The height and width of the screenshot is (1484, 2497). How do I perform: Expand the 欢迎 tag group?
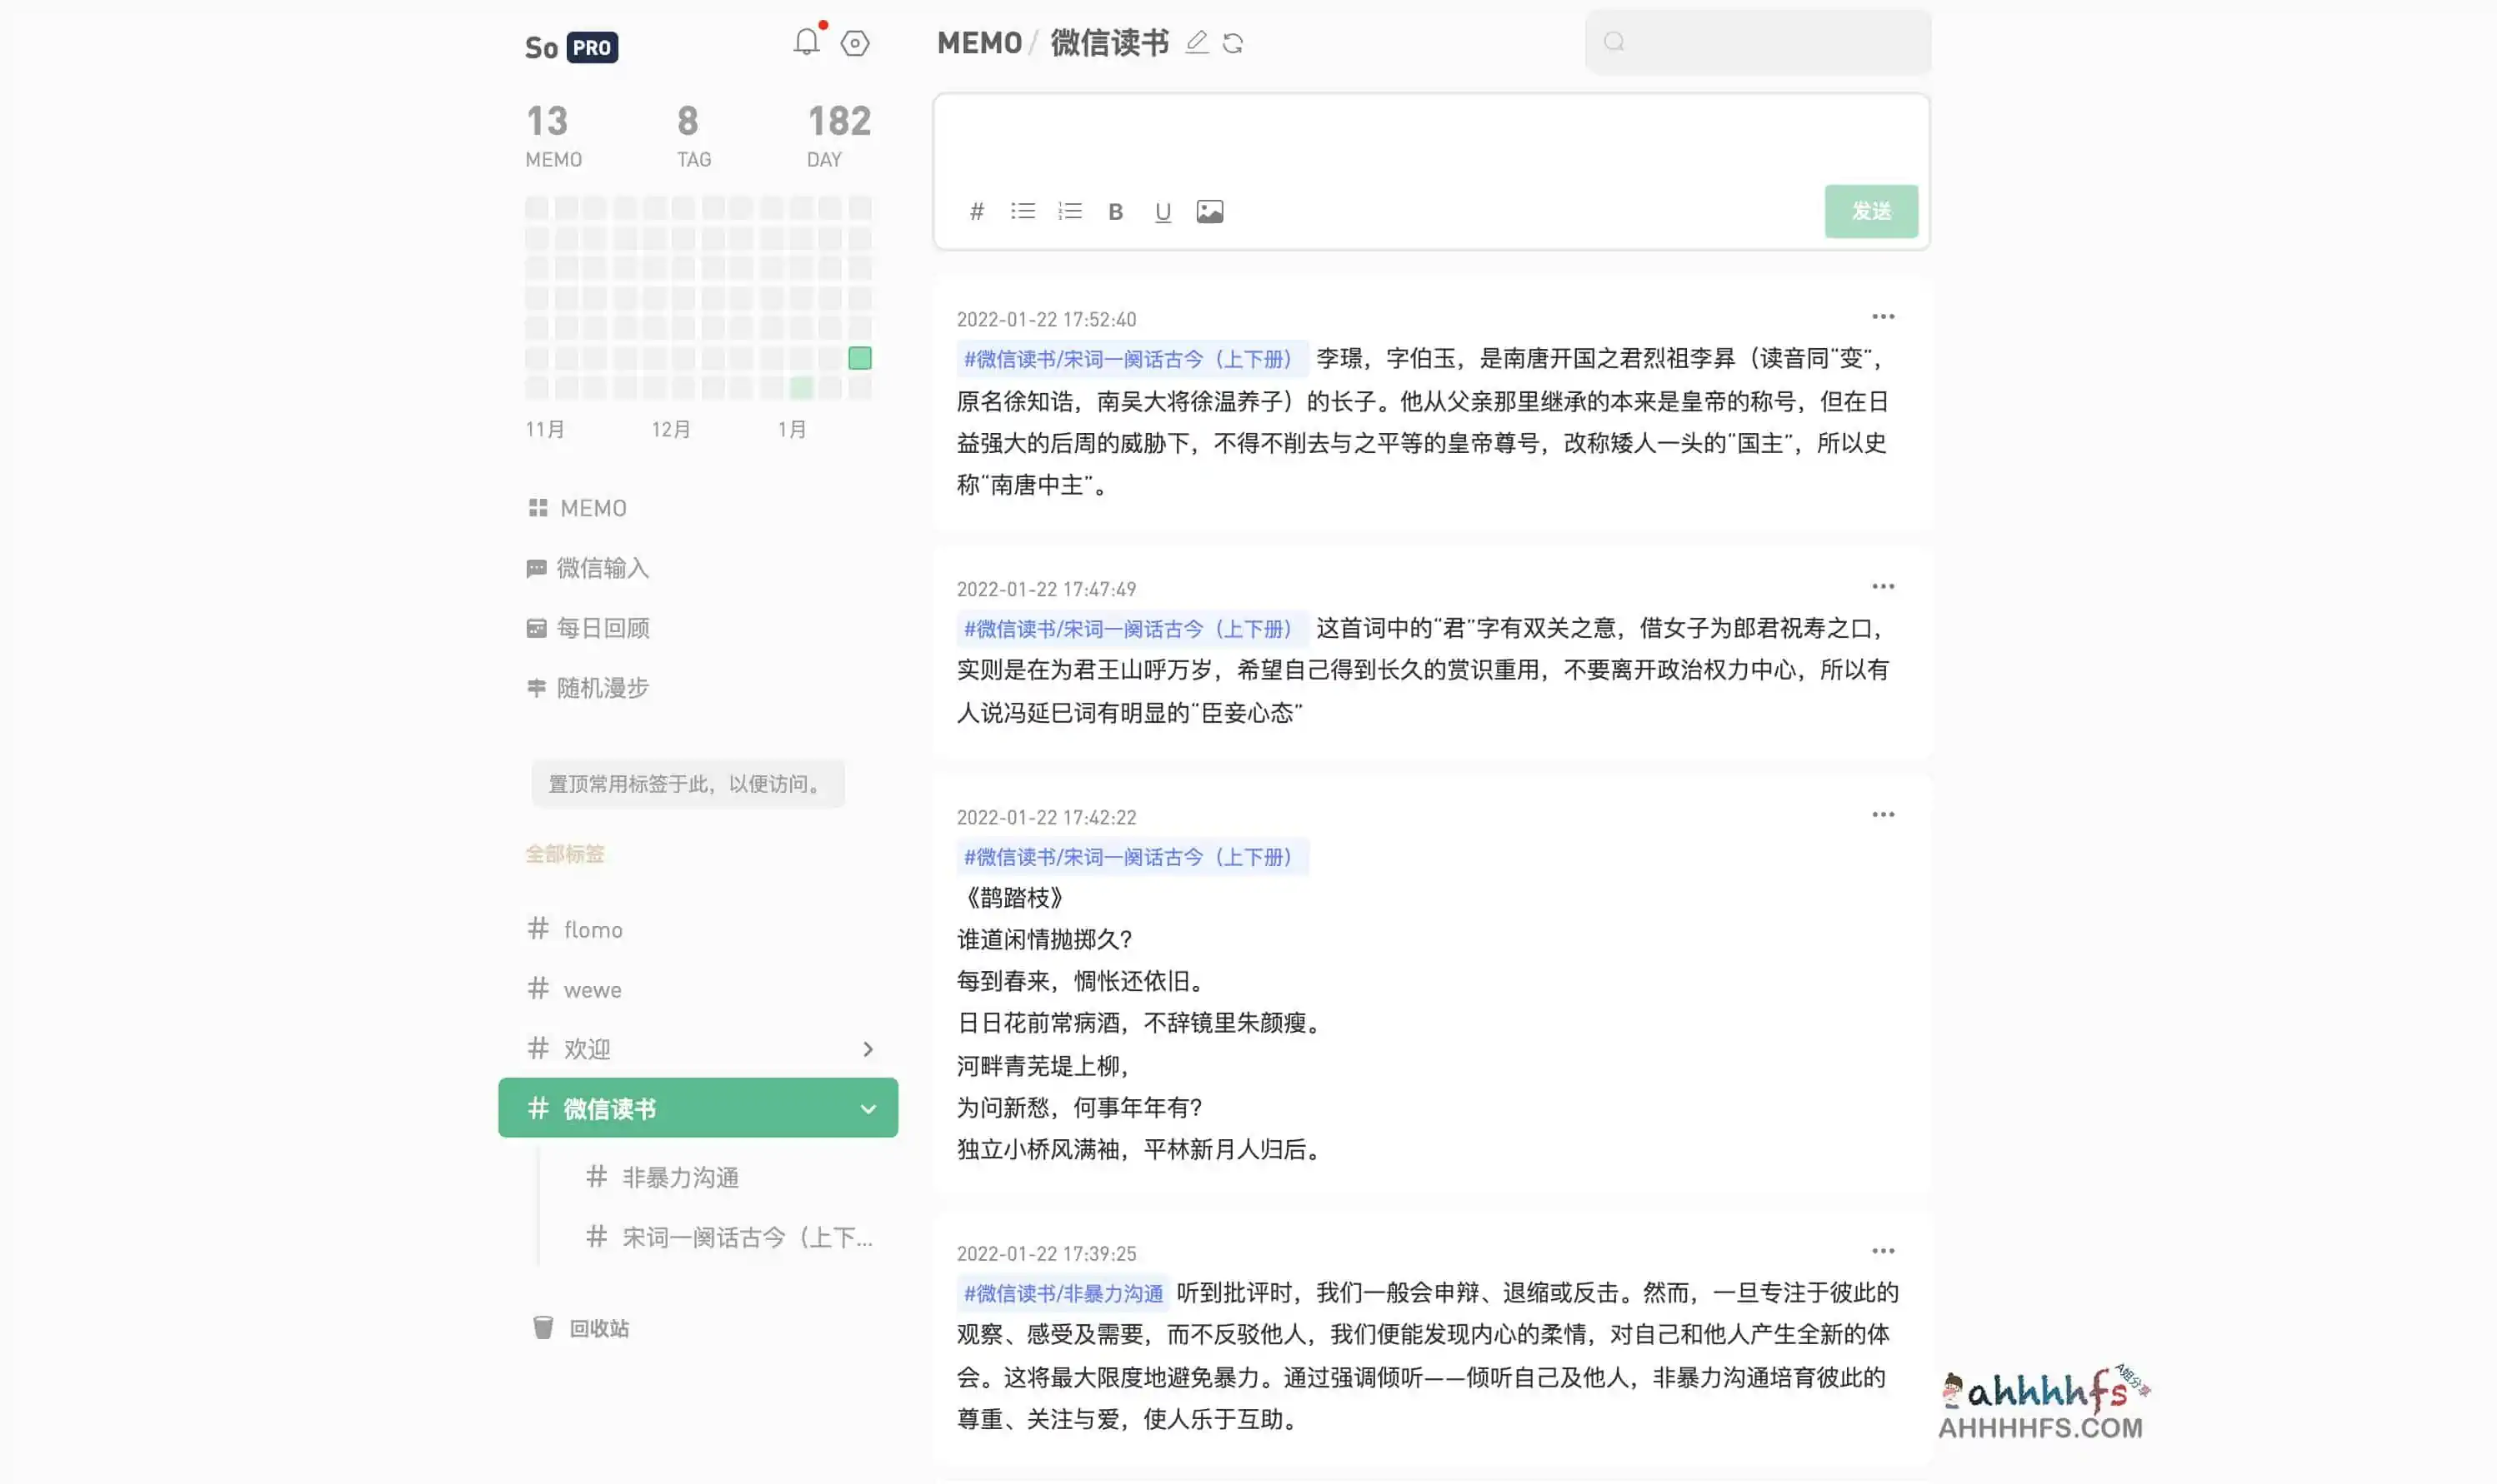pos(867,1048)
